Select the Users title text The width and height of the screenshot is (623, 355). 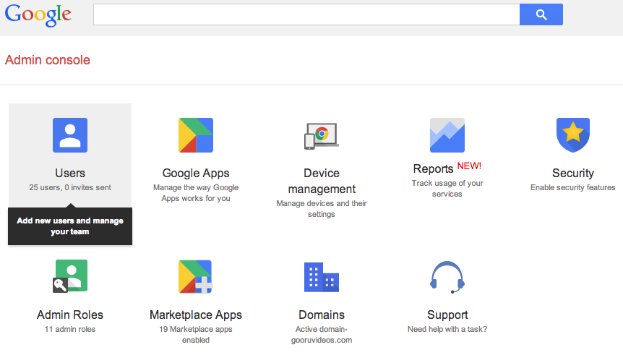70,174
